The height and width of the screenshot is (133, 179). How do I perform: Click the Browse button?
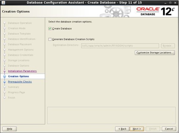coord(168,46)
